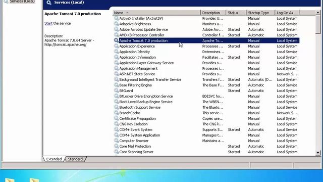The width and height of the screenshot is (323, 182).
Task: Click the gear icon beside Block Level Backup Engine Service
Action: (x=116, y=102)
